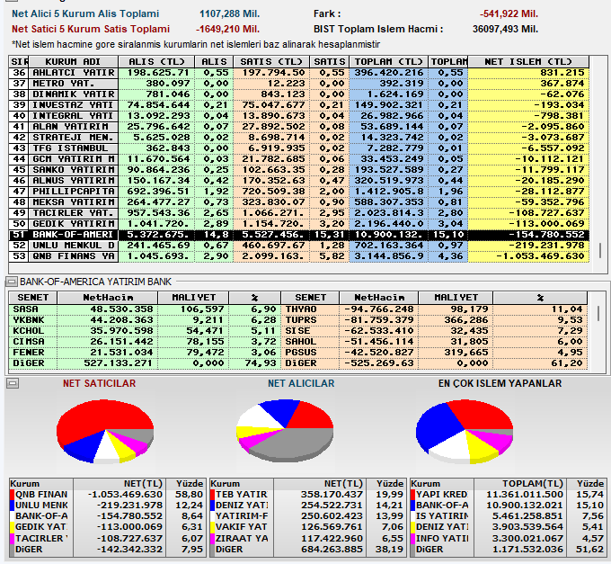Select the TFG ISTANBUL row
This screenshot has height=564, width=611.
299,148
